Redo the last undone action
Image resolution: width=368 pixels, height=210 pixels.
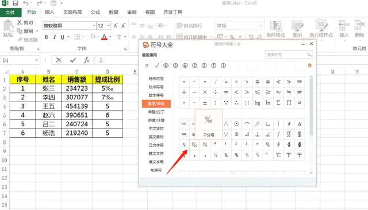(x=39, y=3)
